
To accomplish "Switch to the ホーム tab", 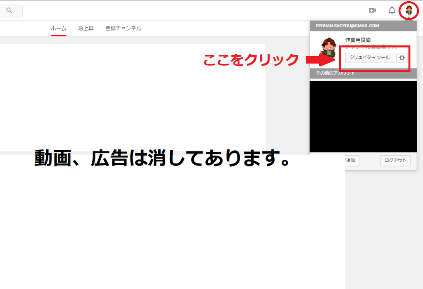I will click(x=58, y=28).
